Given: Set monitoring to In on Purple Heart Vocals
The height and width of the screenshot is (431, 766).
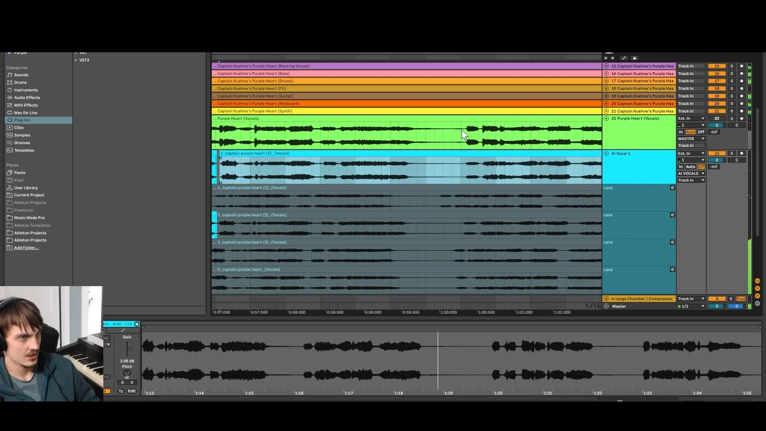Looking at the screenshot, I should pos(681,132).
